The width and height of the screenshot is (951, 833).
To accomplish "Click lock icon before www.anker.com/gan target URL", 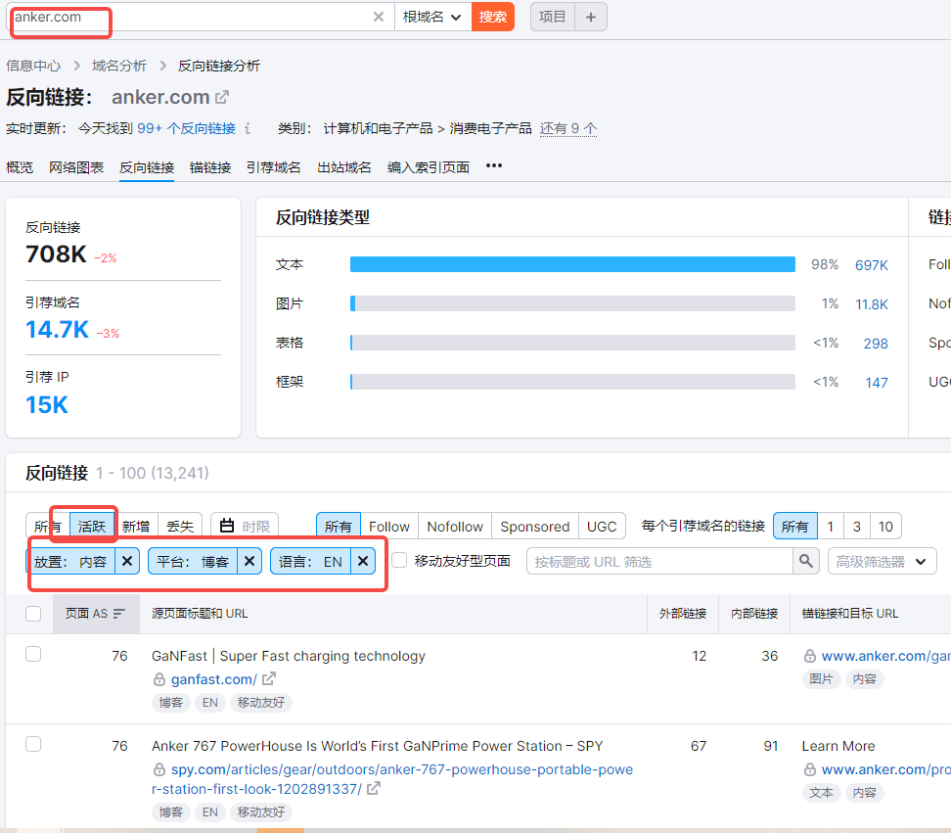I will (x=810, y=656).
